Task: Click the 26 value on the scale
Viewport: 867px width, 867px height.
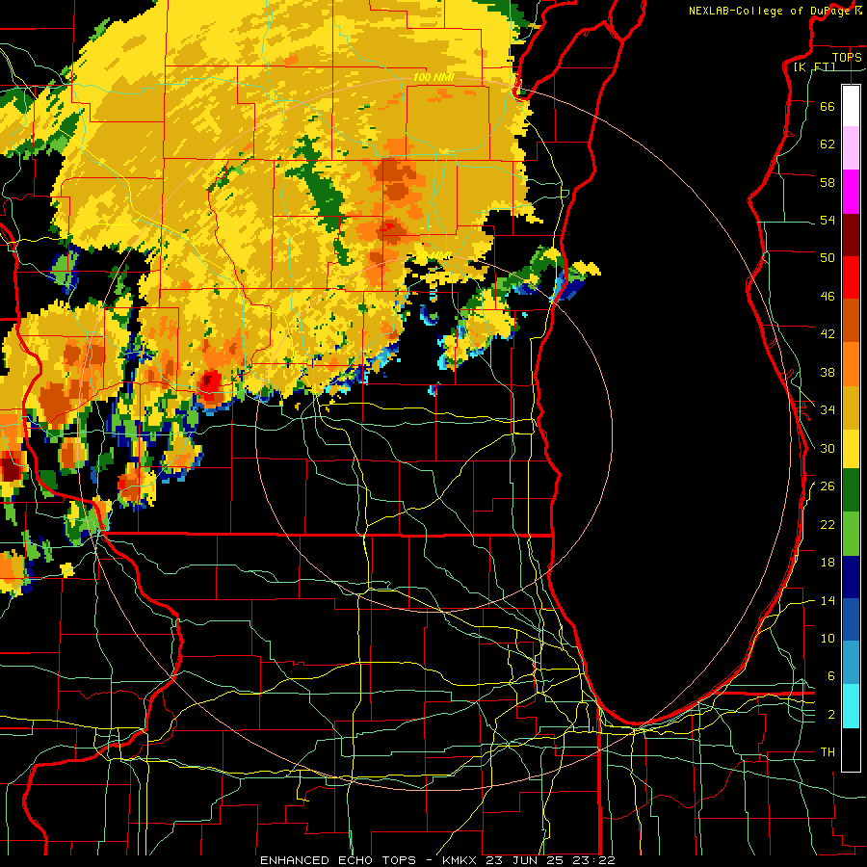Action: 828,486
